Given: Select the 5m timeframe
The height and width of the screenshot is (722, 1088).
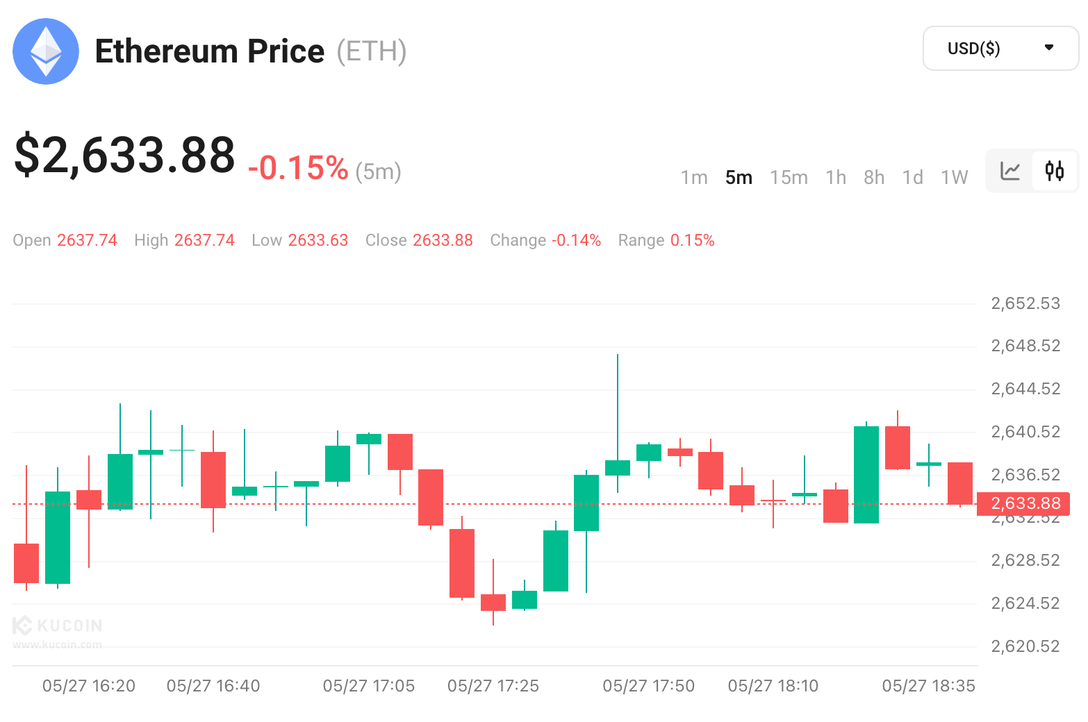Looking at the screenshot, I should tap(739, 178).
